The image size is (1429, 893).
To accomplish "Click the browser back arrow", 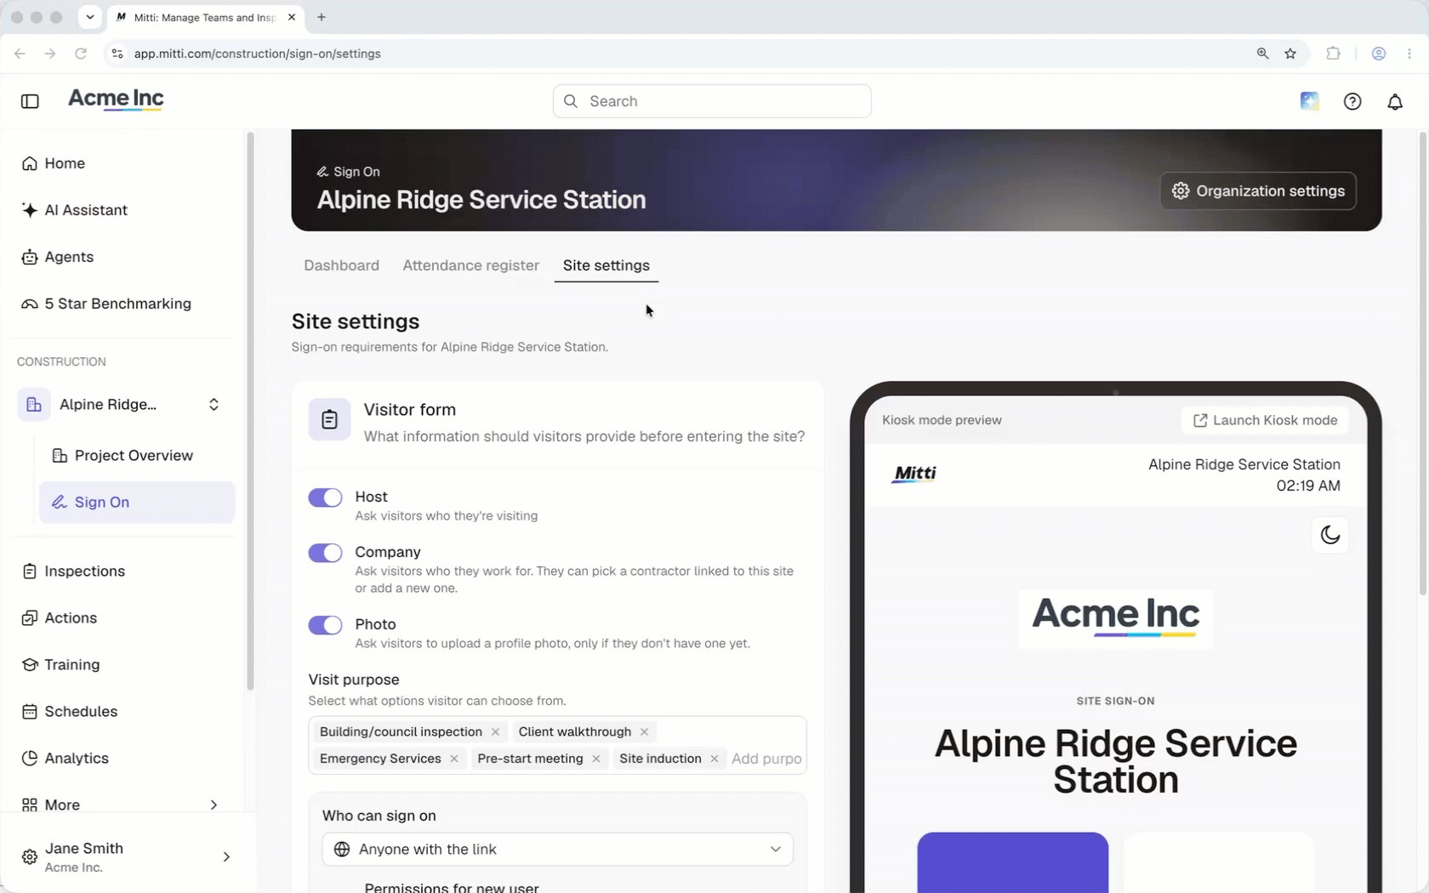I will click(20, 54).
